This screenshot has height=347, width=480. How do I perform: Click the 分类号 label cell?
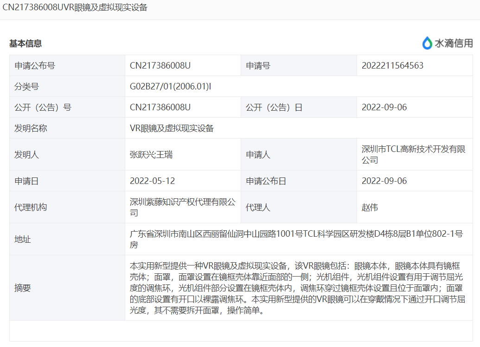pyautogui.click(x=67, y=87)
